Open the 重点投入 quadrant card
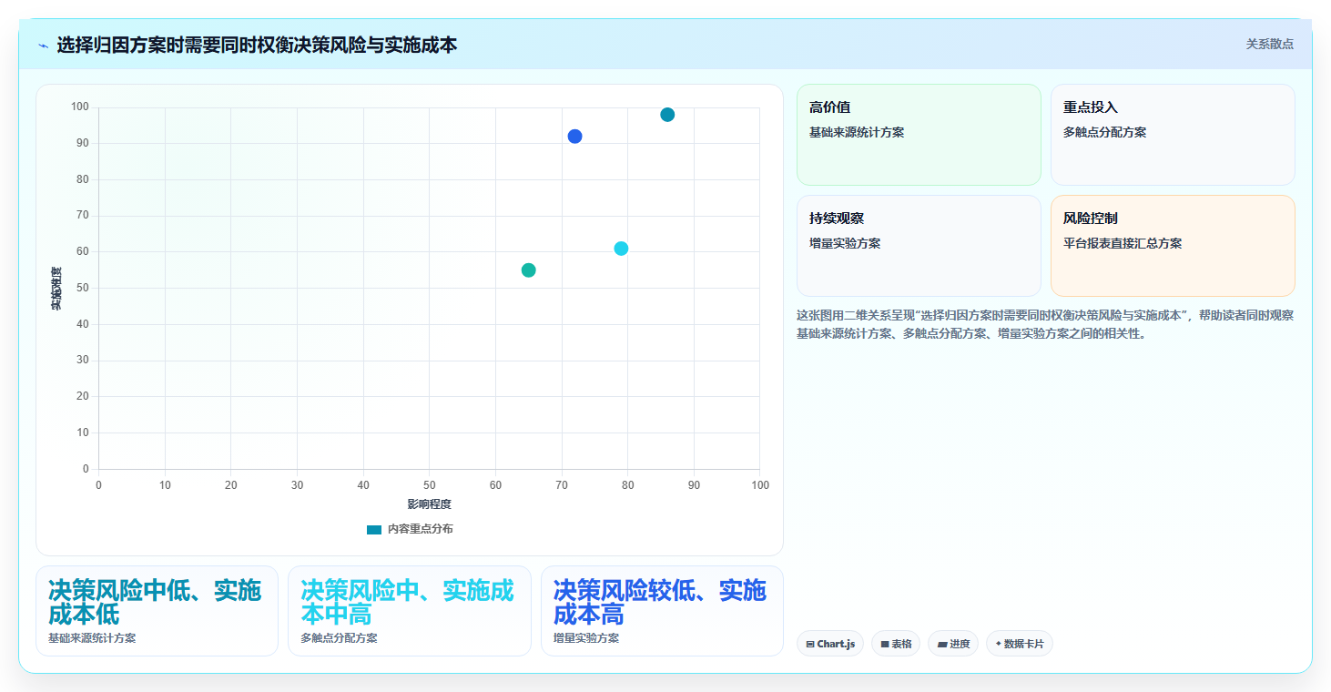This screenshot has width=1331, height=692. [x=1173, y=135]
